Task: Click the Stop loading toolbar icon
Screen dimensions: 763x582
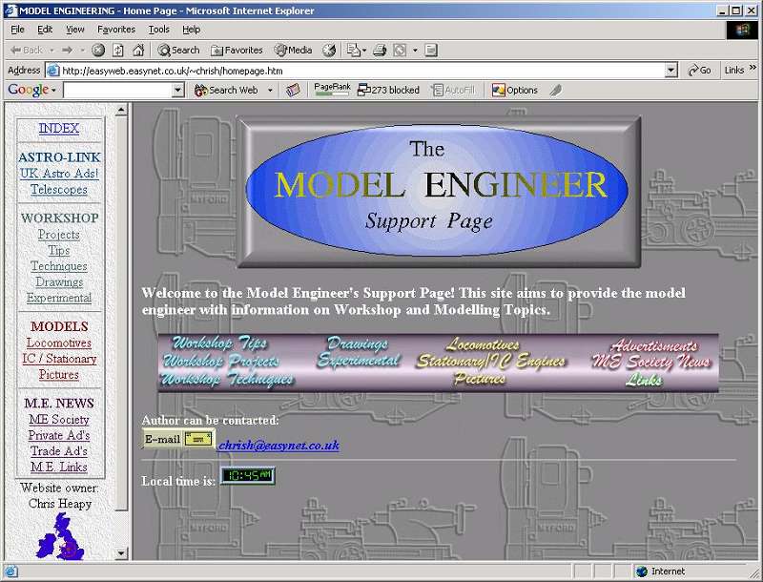Action: (98, 50)
